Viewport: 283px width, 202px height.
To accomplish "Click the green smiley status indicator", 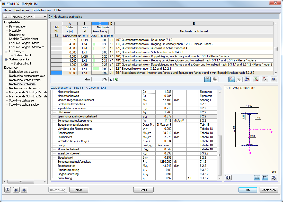I will [x=117, y=79].
